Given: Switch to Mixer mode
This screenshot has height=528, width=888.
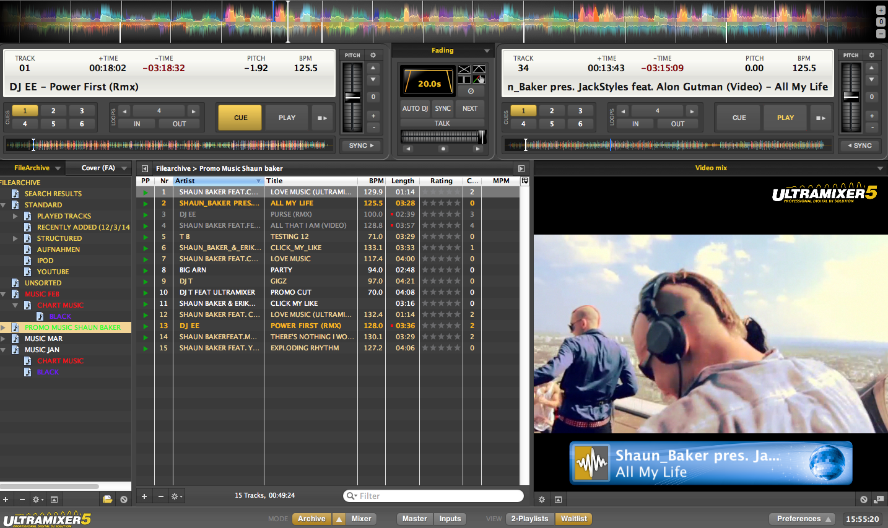Looking at the screenshot, I should tap(361, 519).
